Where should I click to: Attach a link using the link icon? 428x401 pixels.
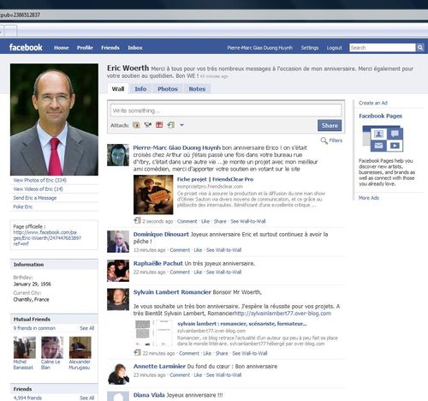(x=171, y=125)
